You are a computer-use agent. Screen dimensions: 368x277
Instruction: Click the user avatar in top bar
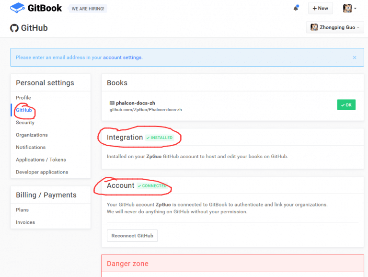tap(347, 8)
